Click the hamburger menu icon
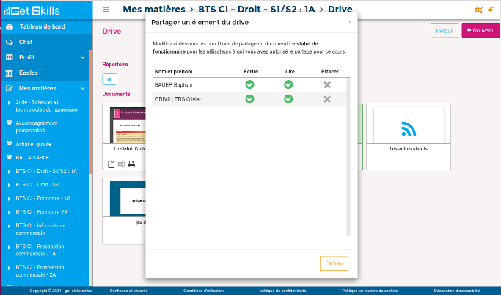Screen dimensions: 501x295 [x=106, y=10]
